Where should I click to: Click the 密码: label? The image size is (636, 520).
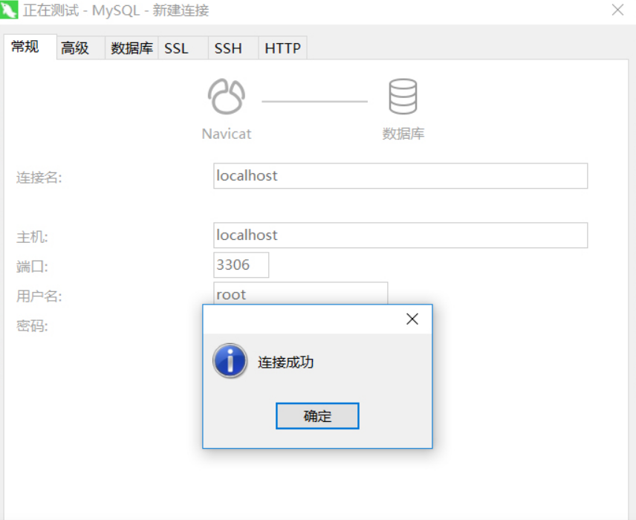[x=32, y=325]
